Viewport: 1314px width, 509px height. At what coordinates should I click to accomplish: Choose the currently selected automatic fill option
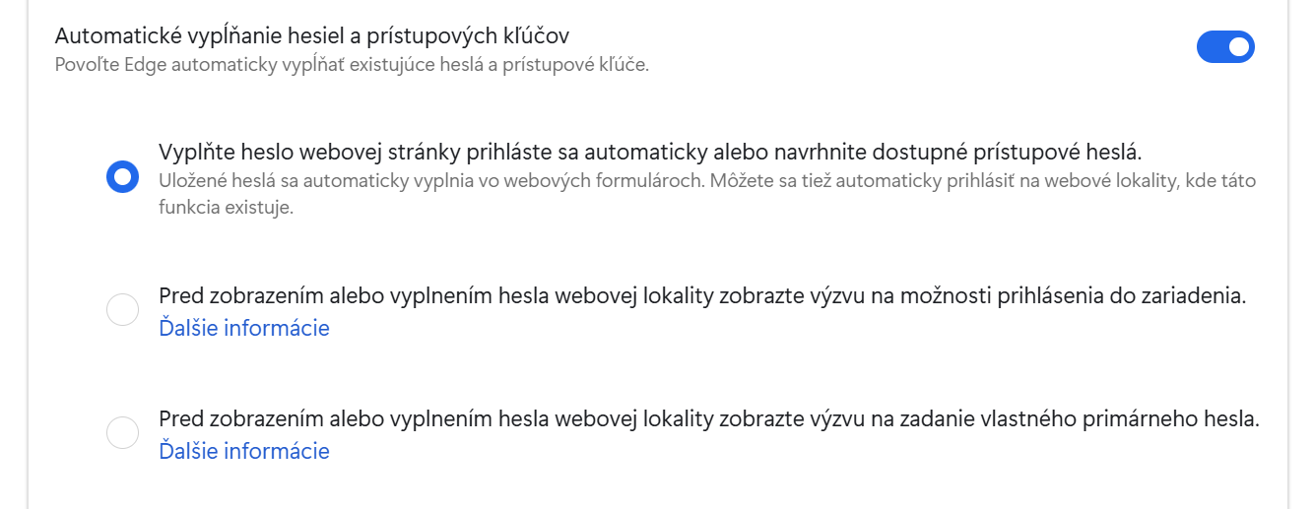[122, 177]
